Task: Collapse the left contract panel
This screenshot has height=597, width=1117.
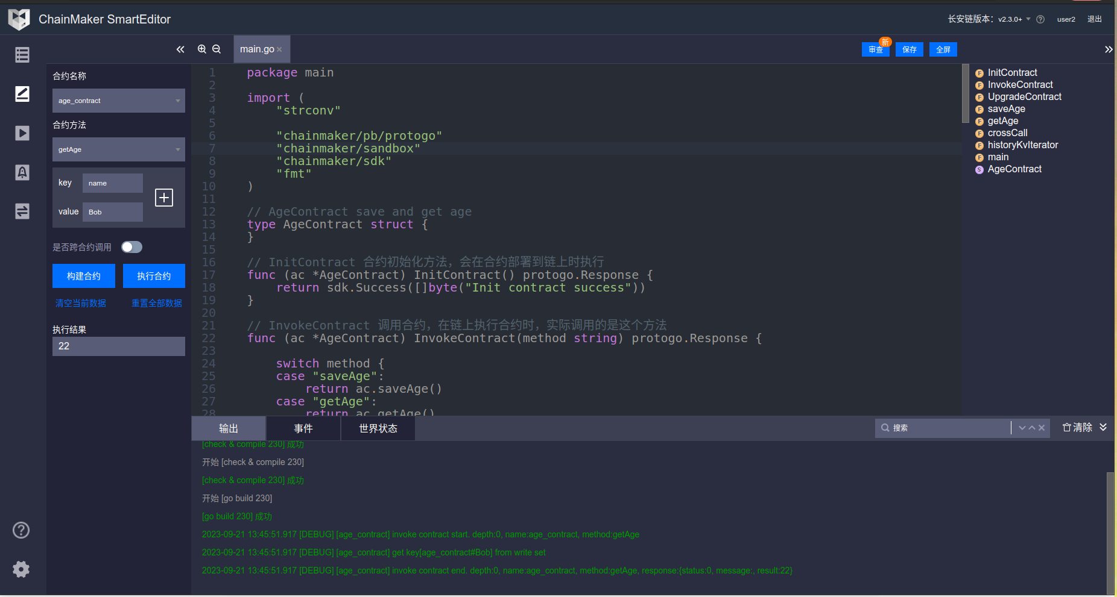Action: pos(180,49)
